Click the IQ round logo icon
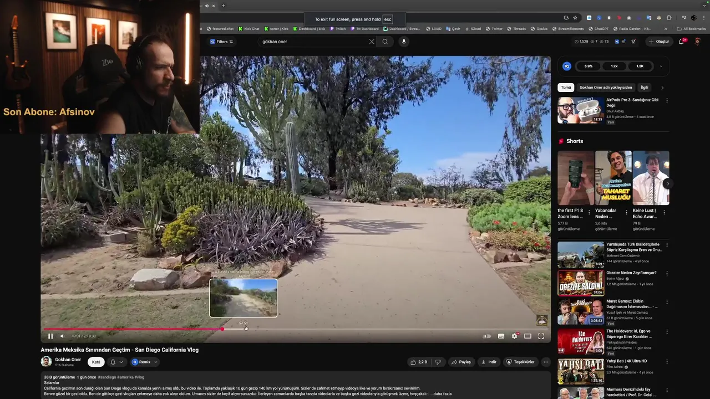710x399 pixels. click(567, 66)
